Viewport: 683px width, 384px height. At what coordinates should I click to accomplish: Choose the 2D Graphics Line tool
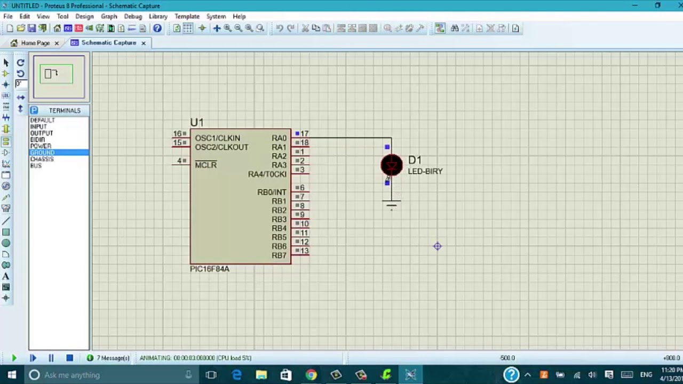click(x=6, y=221)
